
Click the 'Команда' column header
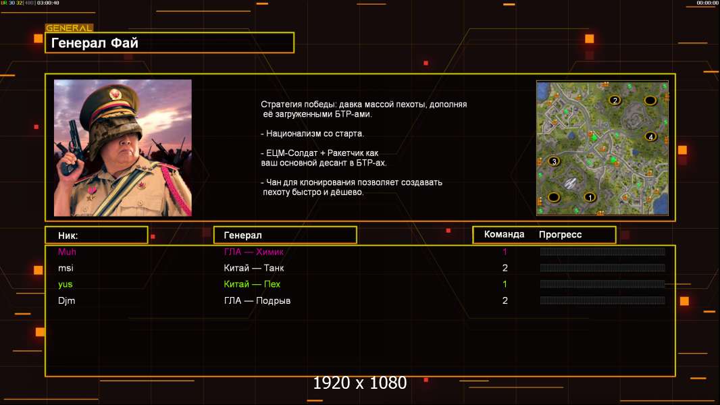[x=504, y=234]
